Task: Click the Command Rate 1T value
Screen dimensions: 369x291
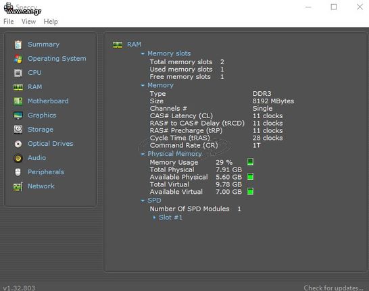Action: tap(257, 145)
